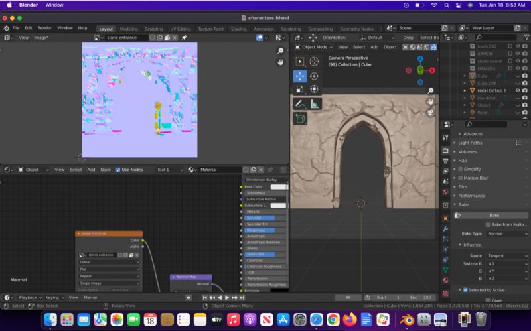Open the Object Mode dropdown
Viewport: 531px width, 331px height.
(x=313, y=47)
